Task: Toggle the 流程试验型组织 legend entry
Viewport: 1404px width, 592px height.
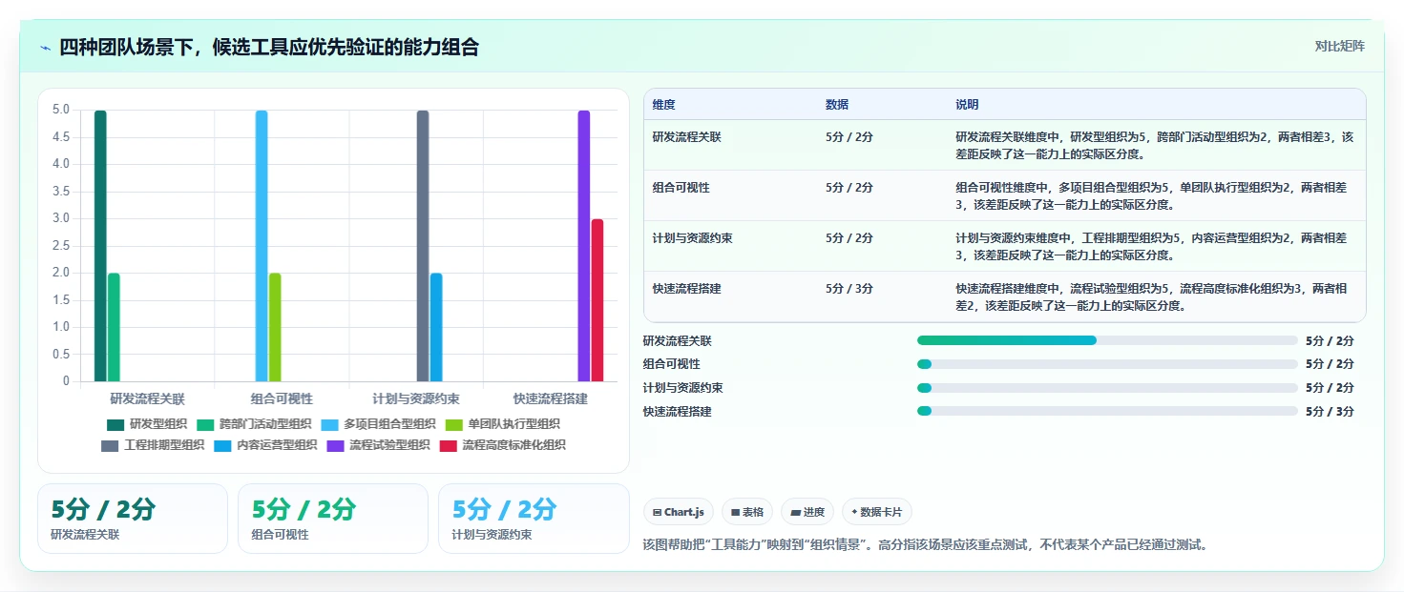Action: coord(378,445)
